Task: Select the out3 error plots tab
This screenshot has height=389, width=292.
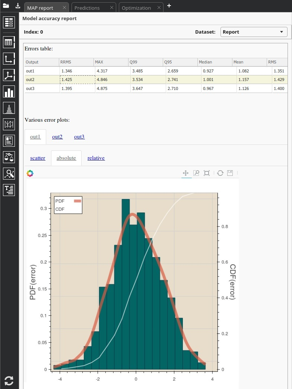Action: pyautogui.click(x=79, y=137)
